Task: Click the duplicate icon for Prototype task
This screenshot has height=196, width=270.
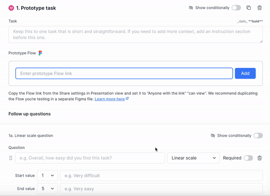Action: point(248,8)
